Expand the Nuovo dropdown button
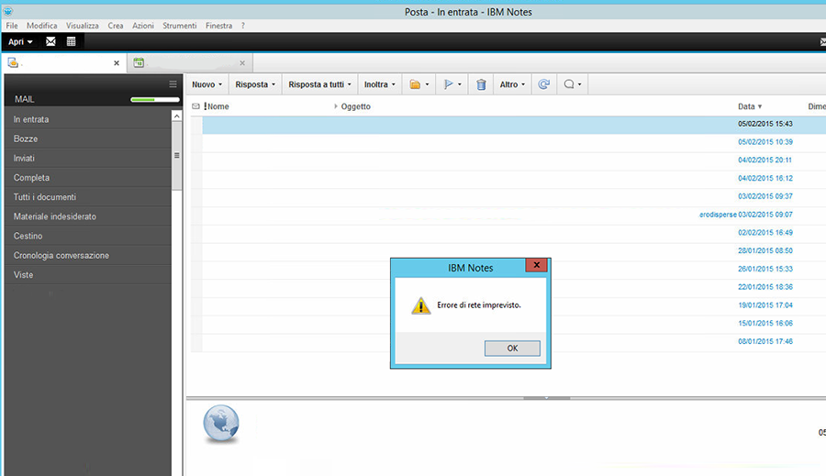This screenshot has width=826, height=476. point(207,84)
